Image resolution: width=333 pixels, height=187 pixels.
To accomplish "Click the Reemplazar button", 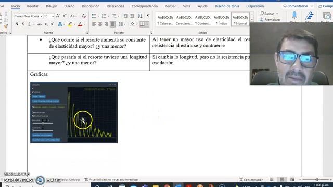I will click(x=270, y=20).
